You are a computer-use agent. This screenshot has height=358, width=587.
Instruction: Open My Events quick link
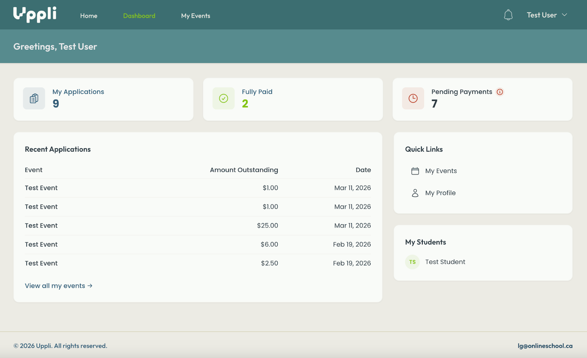[441, 171]
